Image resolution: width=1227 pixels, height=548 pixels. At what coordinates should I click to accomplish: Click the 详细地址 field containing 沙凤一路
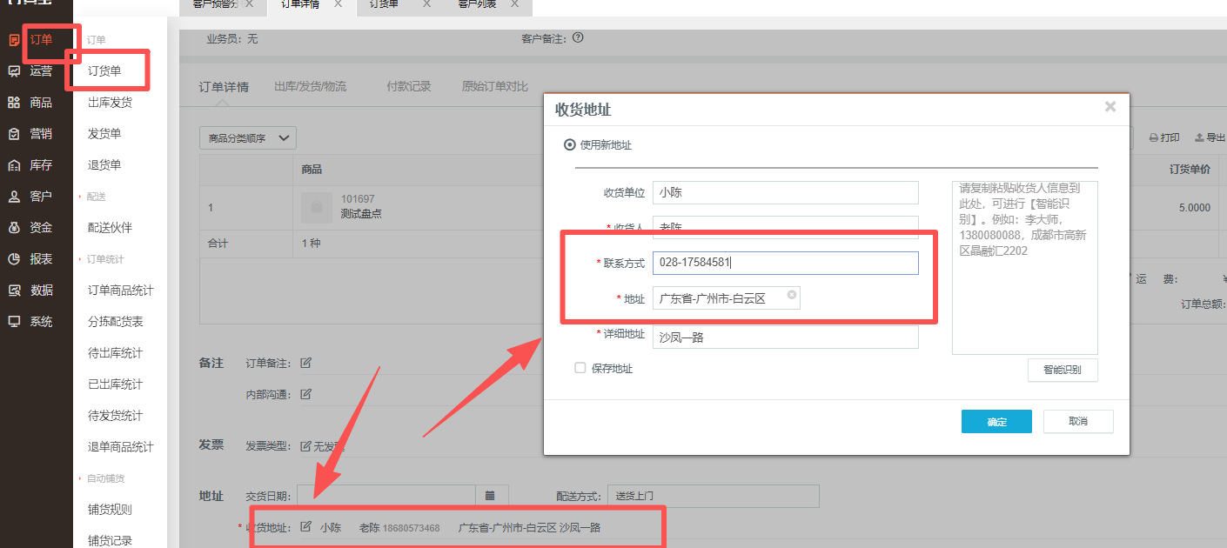click(786, 337)
